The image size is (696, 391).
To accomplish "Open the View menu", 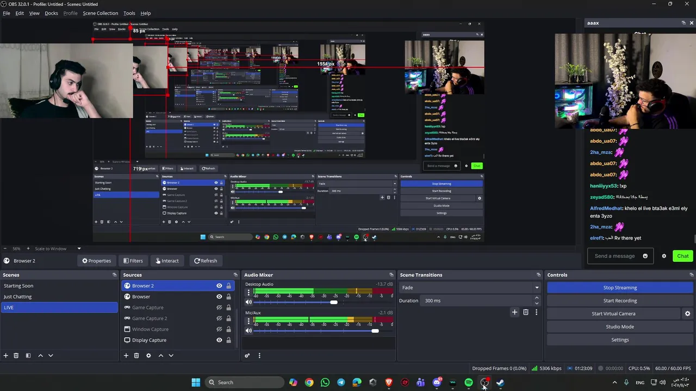I will [34, 13].
